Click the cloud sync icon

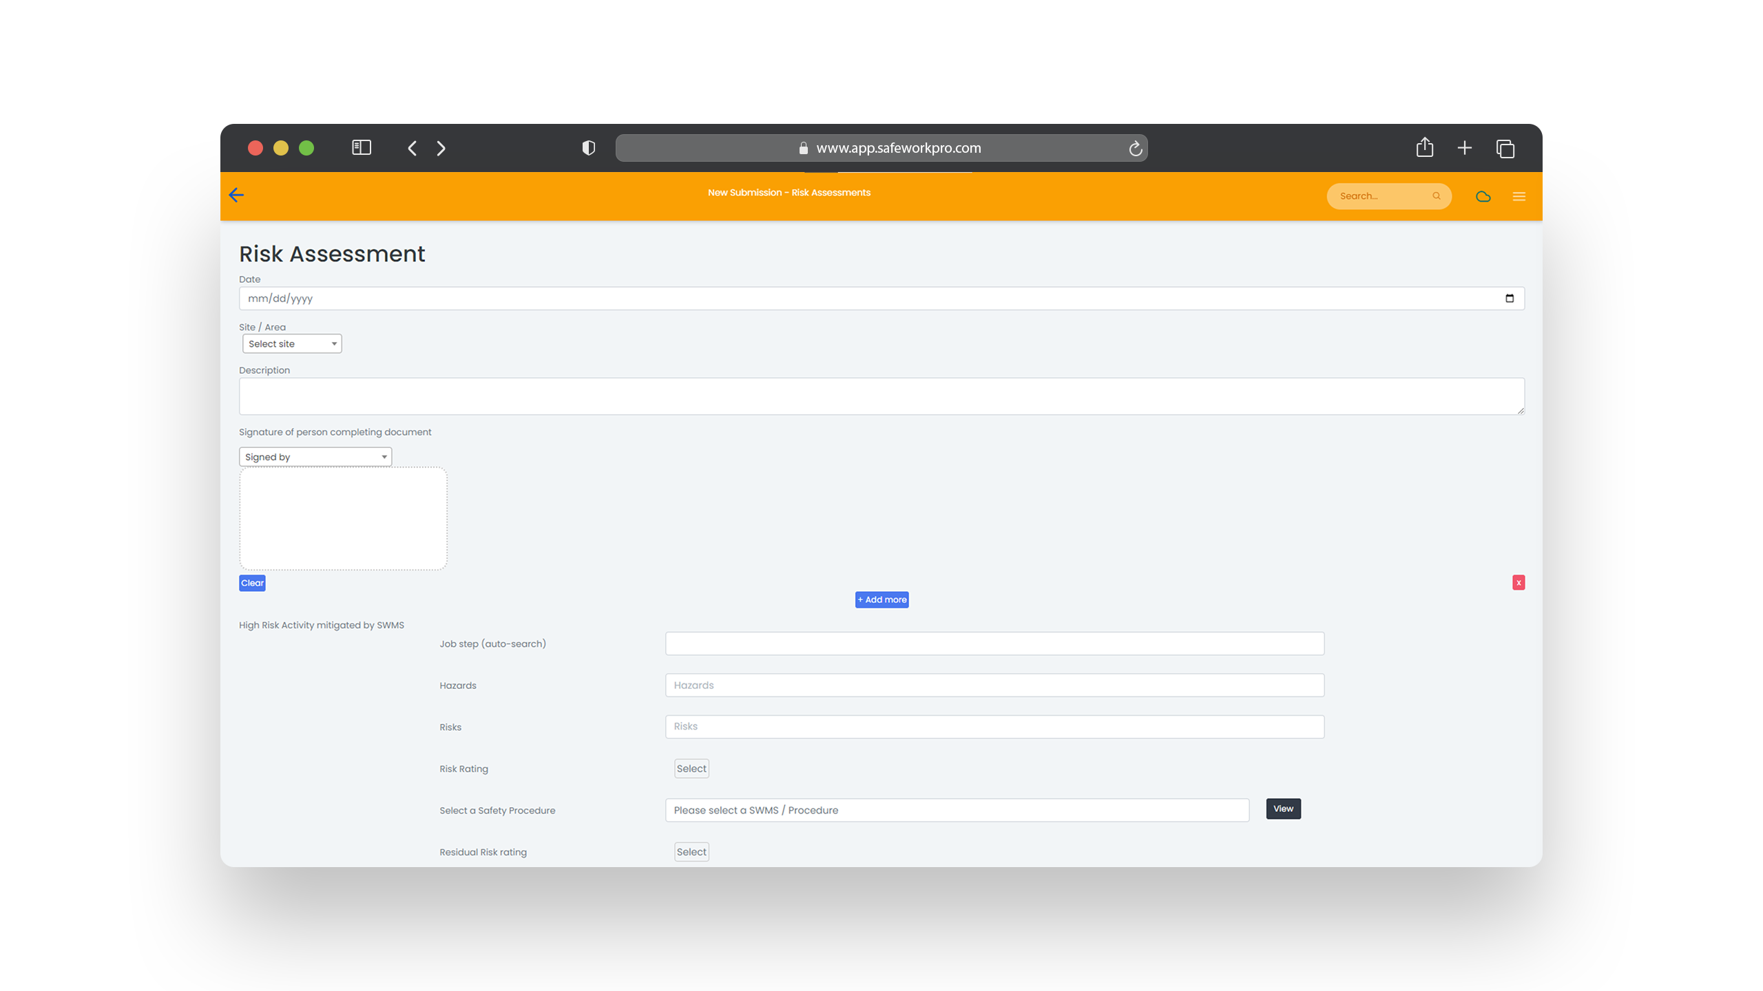tap(1483, 195)
